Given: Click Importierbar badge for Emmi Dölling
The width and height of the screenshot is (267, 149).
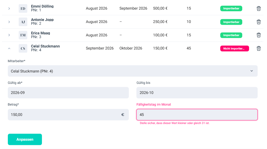Looking at the screenshot, I should click(x=231, y=9).
